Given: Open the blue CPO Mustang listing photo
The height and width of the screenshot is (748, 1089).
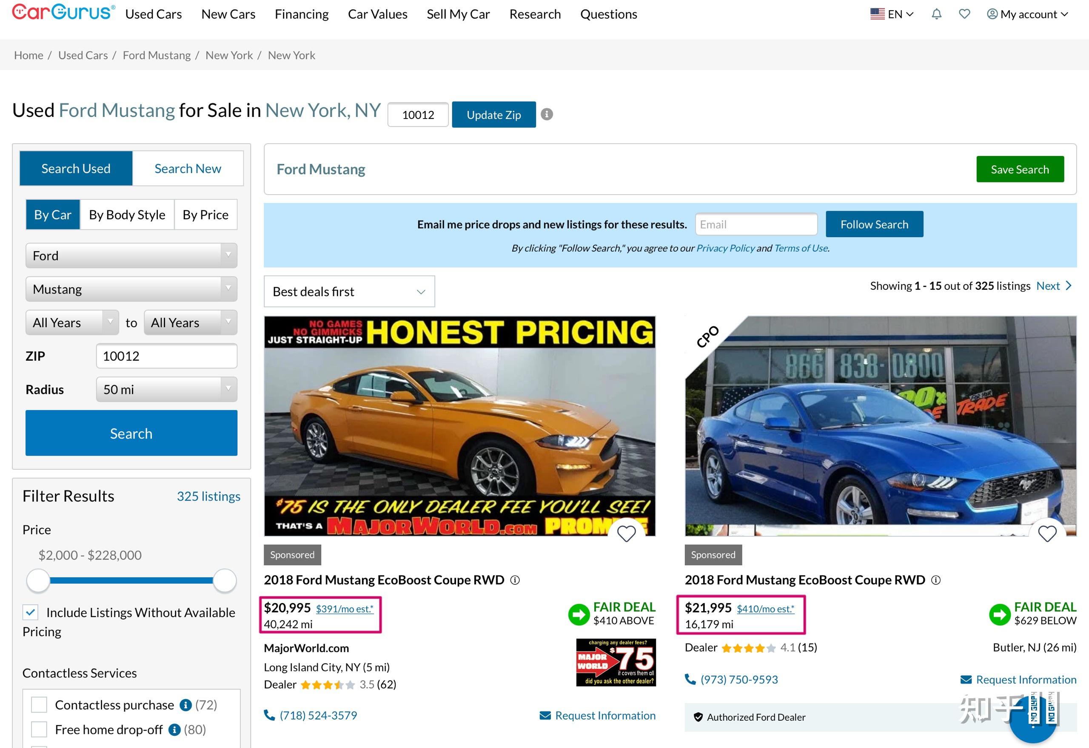Looking at the screenshot, I should pyautogui.click(x=880, y=425).
